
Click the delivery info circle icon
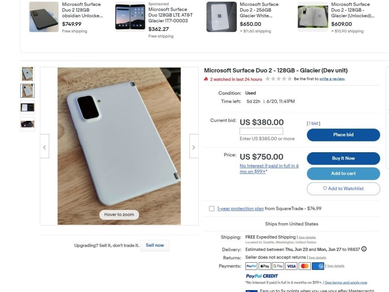point(364,249)
